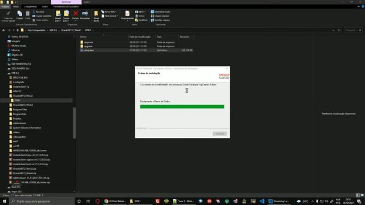Click the navigation pane scrollbar
Image resolution: width=365 pixels, height=205 pixels.
[75, 123]
